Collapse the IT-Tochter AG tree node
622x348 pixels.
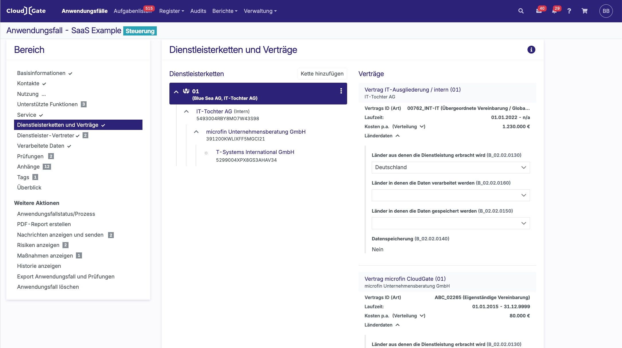click(186, 111)
